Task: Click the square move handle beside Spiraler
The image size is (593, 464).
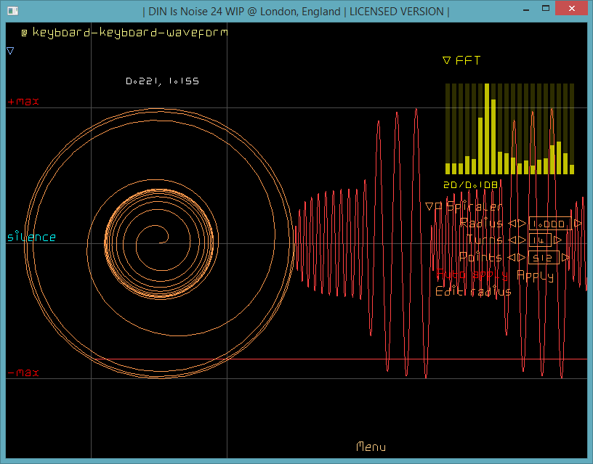Action: pyautogui.click(x=439, y=206)
